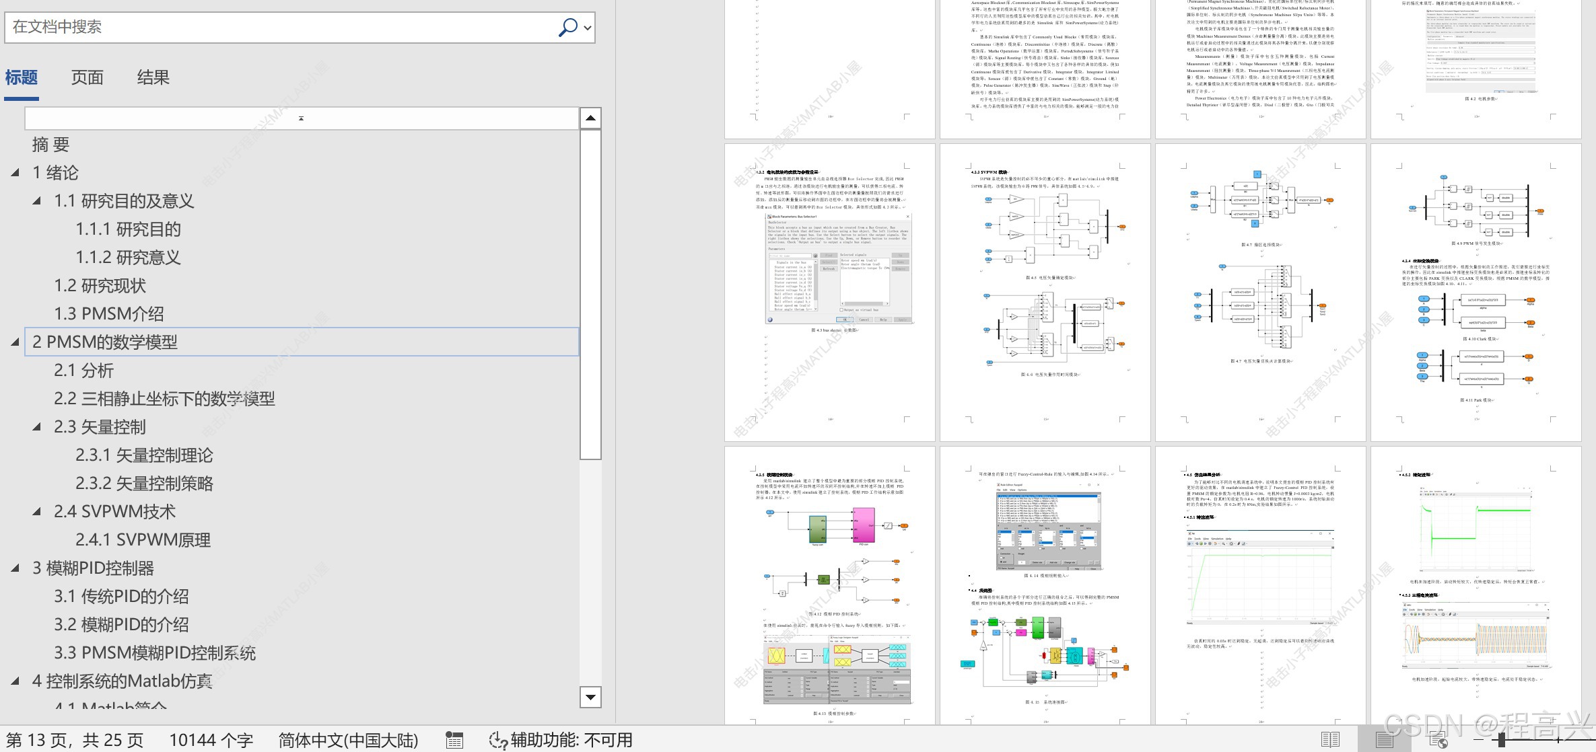1596x752 pixels.
Task: Open the search options dropdown arrow
Action: click(x=588, y=28)
